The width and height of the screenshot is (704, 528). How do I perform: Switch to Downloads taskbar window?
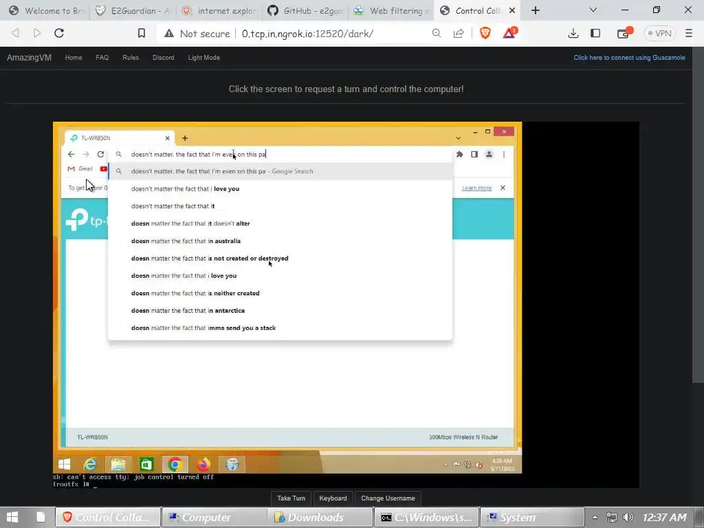pyautogui.click(x=320, y=517)
